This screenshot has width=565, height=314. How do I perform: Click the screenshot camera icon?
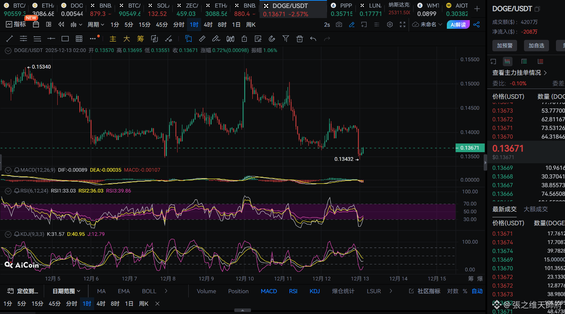(339, 25)
